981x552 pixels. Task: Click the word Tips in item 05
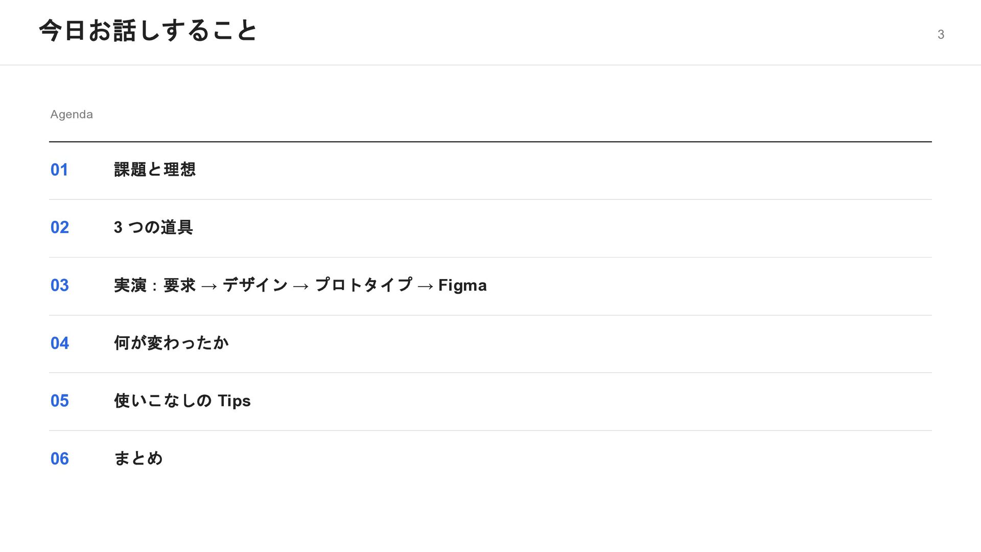(x=234, y=401)
